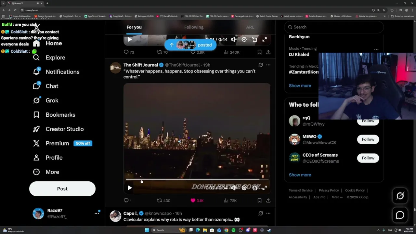
Task: Open more options on Shift Journal post
Action: (268, 65)
